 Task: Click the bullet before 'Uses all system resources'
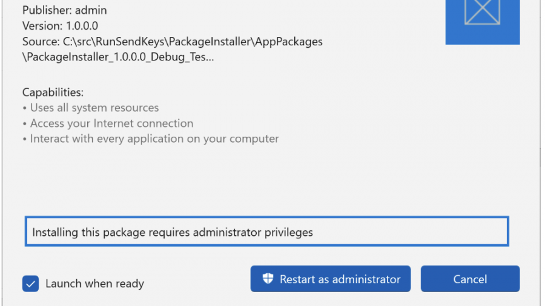[x=25, y=108]
